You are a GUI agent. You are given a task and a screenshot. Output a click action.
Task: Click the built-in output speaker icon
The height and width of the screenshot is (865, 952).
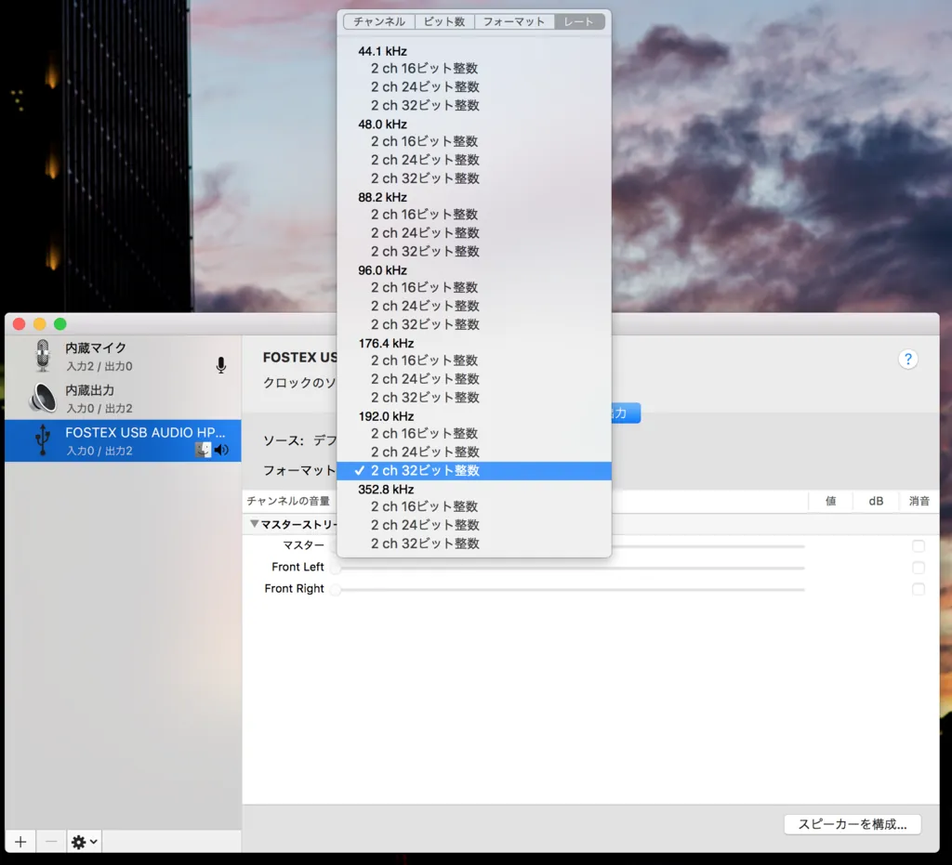pyautogui.click(x=42, y=398)
